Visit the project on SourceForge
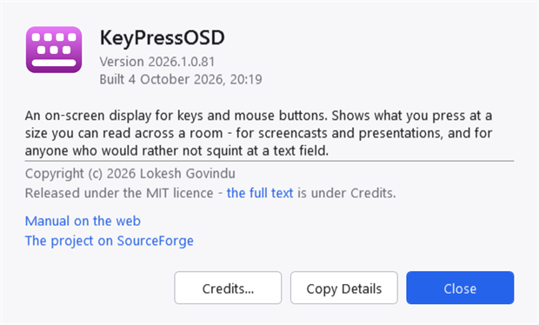Screen dimensions: 539x325 [110, 241]
